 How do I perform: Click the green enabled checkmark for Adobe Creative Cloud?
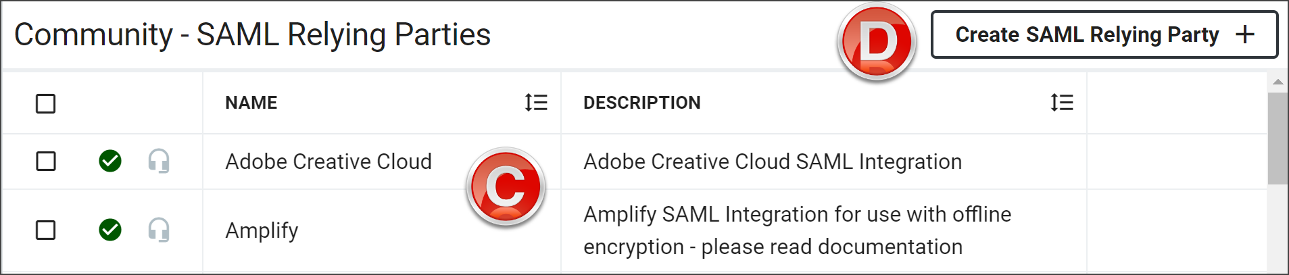(110, 161)
